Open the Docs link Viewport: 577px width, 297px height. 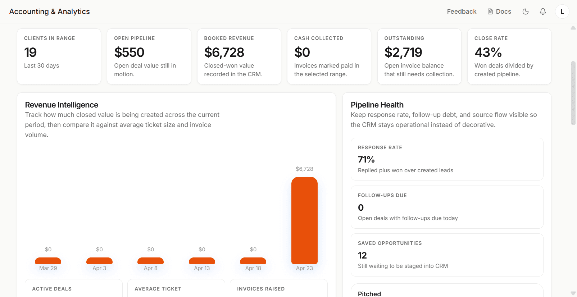tap(499, 12)
